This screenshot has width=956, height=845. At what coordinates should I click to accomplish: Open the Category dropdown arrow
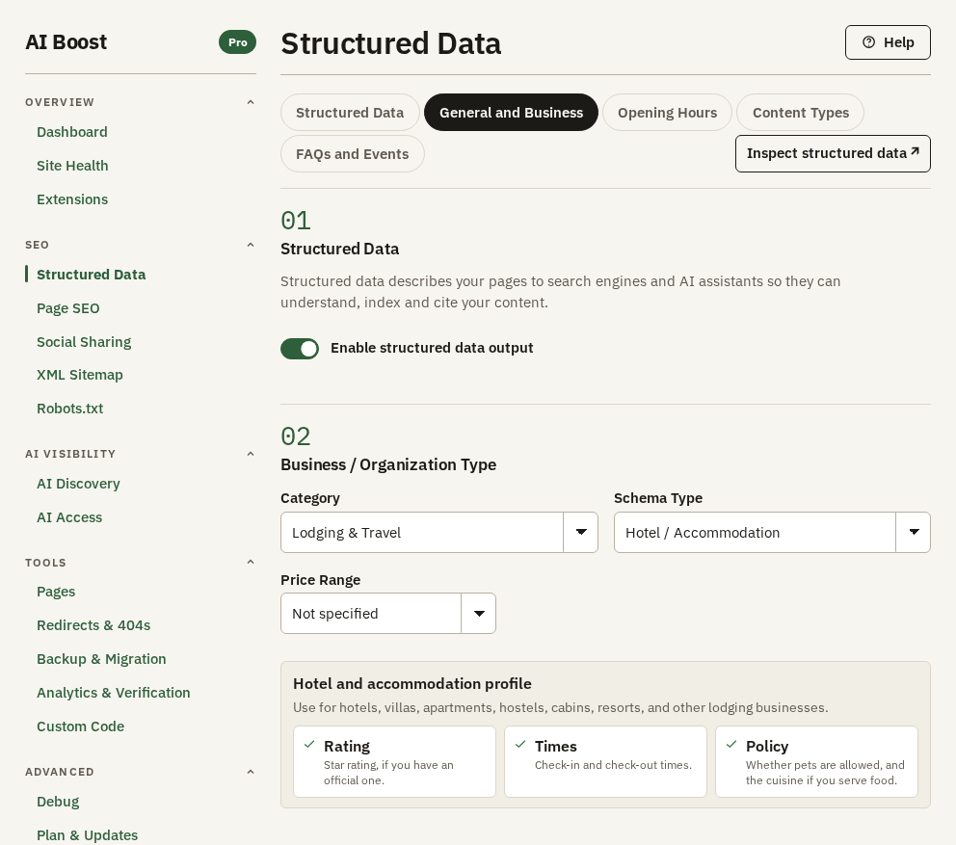(581, 532)
